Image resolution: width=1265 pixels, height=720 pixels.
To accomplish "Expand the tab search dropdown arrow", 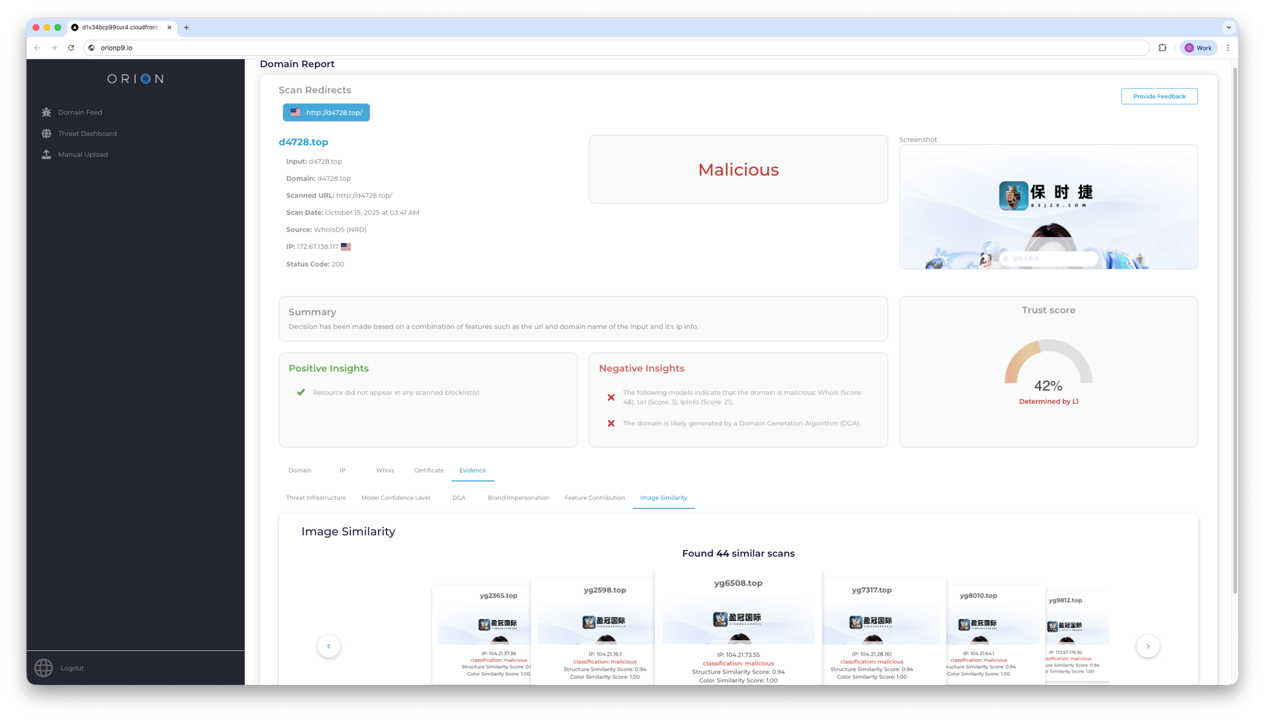I will 1228,28.
